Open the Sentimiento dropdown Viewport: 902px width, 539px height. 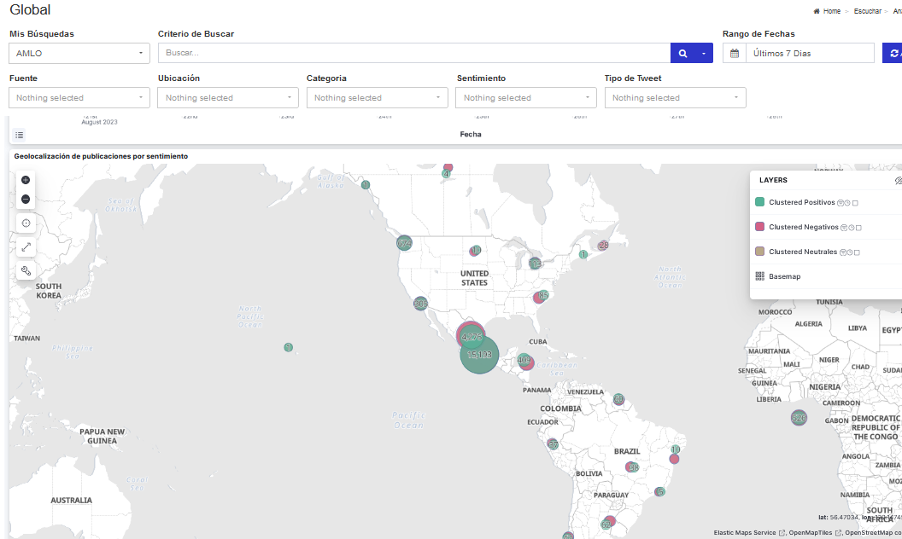pyautogui.click(x=526, y=98)
